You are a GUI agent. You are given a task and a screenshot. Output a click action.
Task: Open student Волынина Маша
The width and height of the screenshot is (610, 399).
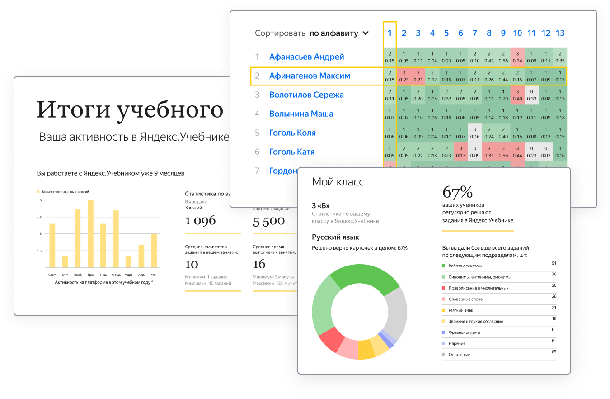tap(301, 114)
